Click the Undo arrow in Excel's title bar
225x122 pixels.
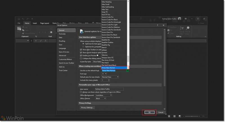pos(23,19)
